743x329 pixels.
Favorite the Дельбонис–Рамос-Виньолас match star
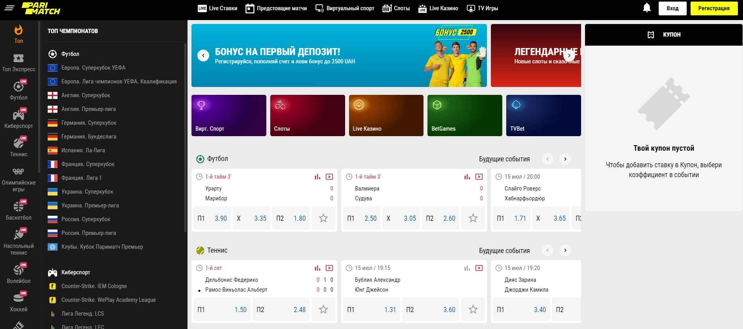tap(323, 309)
